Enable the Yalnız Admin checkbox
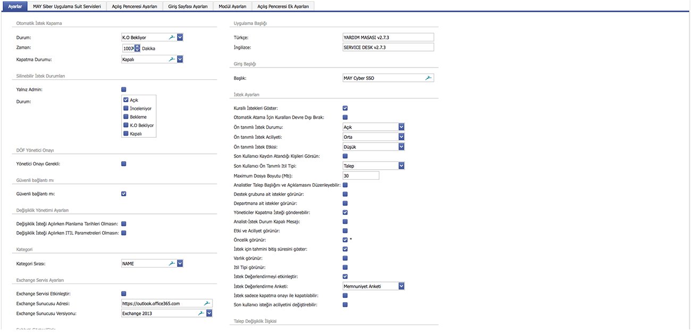The height and width of the screenshot is (333, 691). [x=124, y=89]
